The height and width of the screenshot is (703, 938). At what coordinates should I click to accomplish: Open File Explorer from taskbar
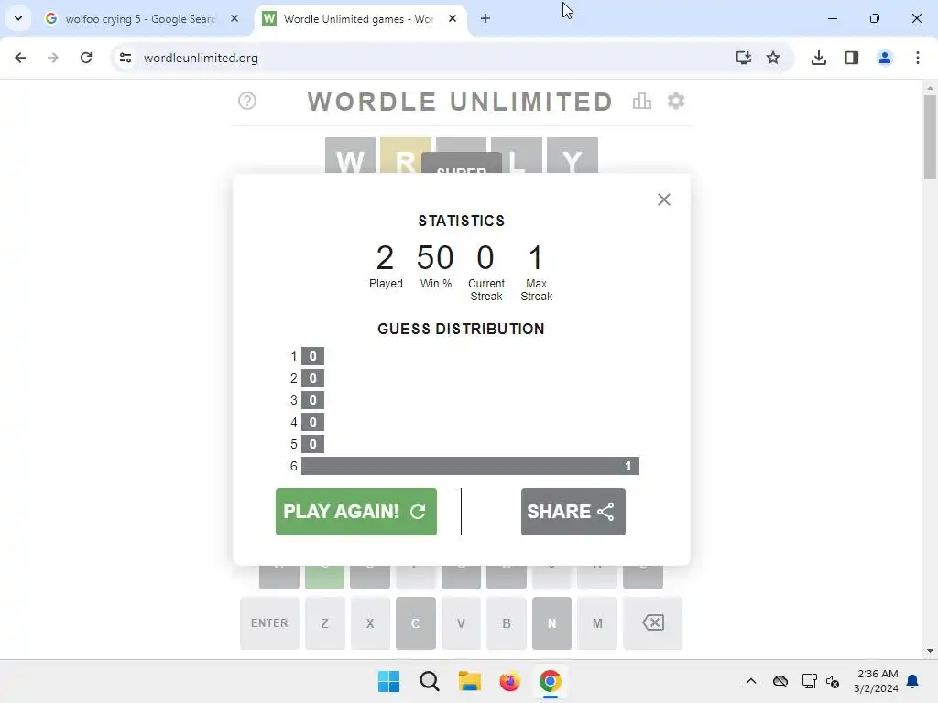[470, 681]
